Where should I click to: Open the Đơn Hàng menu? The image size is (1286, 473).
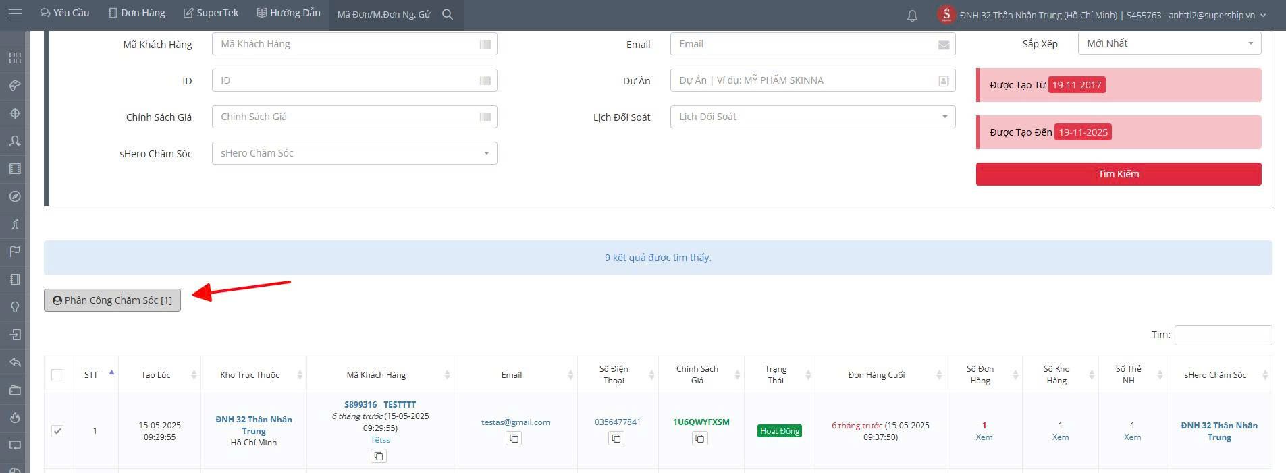[x=137, y=13]
